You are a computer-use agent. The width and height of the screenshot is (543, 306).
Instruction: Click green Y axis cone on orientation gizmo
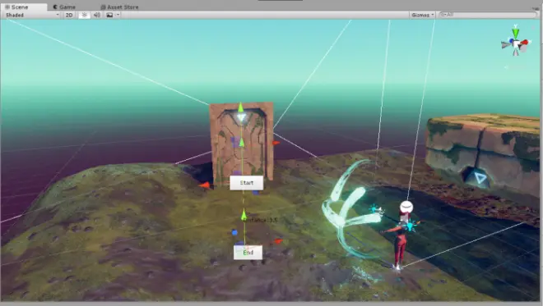(x=516, y=33)
